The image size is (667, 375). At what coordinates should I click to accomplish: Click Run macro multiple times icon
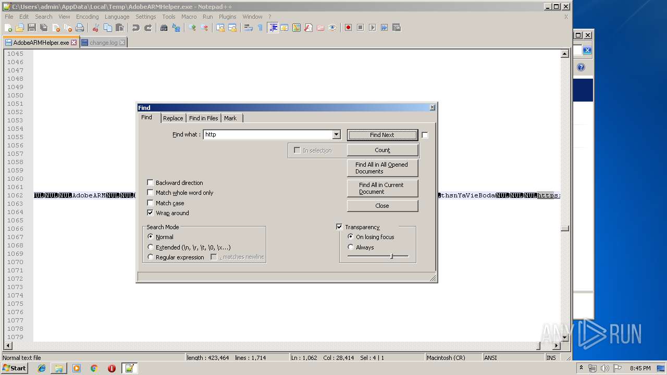385,28
